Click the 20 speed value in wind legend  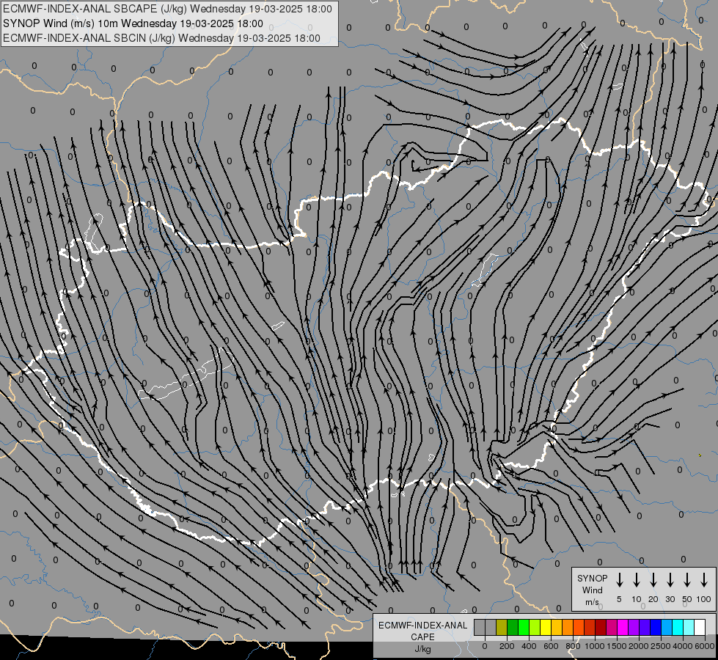(x=653, y=599)
